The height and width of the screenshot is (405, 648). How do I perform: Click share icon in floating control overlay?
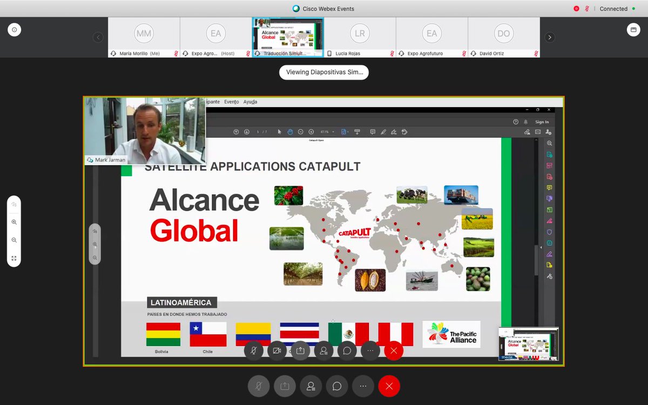pyautogui.click(x=300, y=350)
